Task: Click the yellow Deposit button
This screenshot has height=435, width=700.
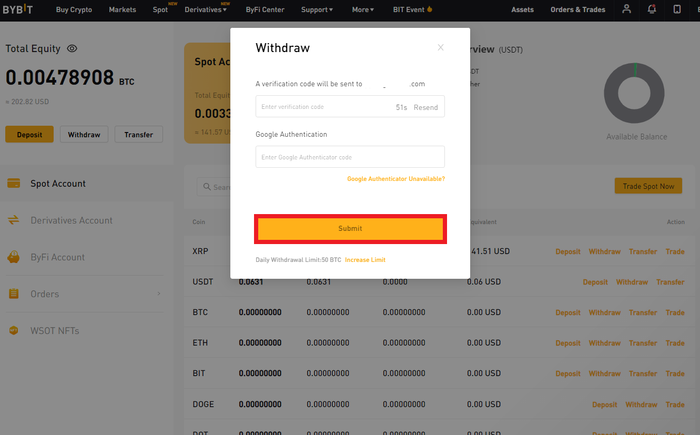Action: [x=29, y=135]
